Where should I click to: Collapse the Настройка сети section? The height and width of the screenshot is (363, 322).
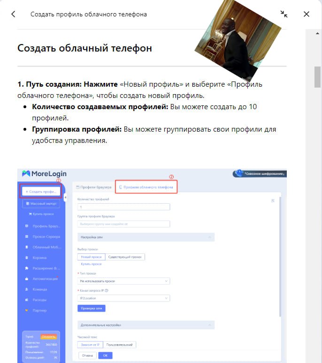pyautogui.click(x=209, y=237)
